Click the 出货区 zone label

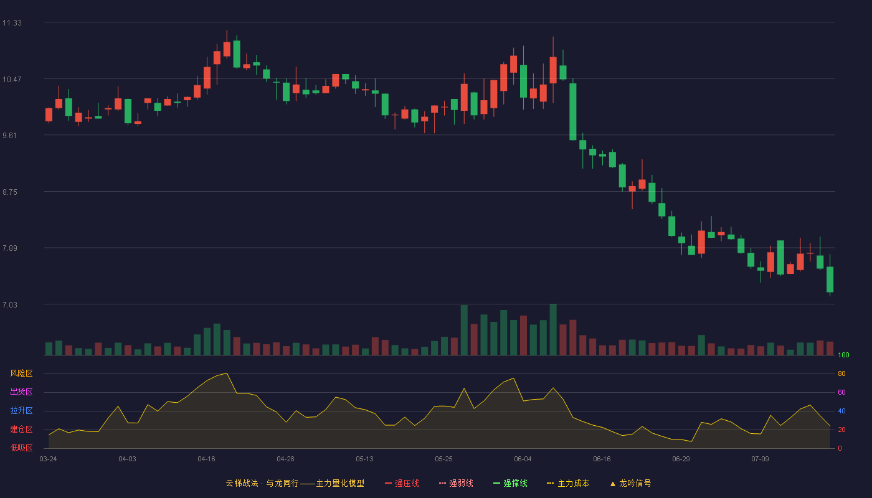[x=21, y=392]
